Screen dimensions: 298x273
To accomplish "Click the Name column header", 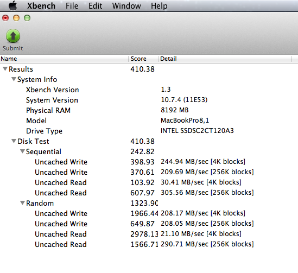I will pyautogui.click(x=64, y=59).
